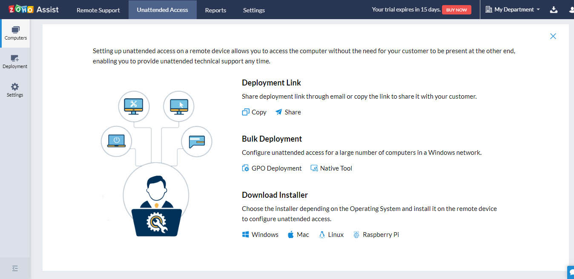Open the Reports tab
The image size is (574, 279).
[x=215, y=10]
